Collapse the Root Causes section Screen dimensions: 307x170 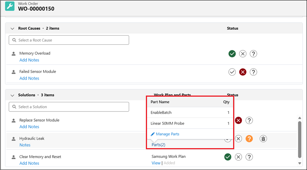pyautogui.click(x=12, y=29)
